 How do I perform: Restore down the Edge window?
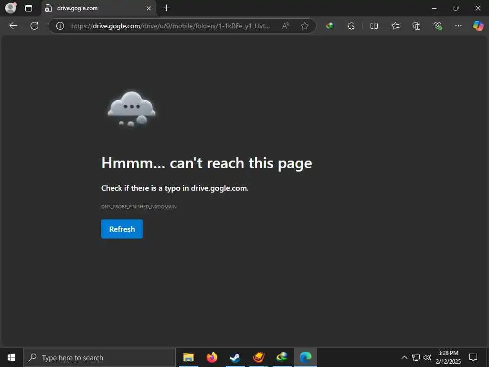pos(456,8)
